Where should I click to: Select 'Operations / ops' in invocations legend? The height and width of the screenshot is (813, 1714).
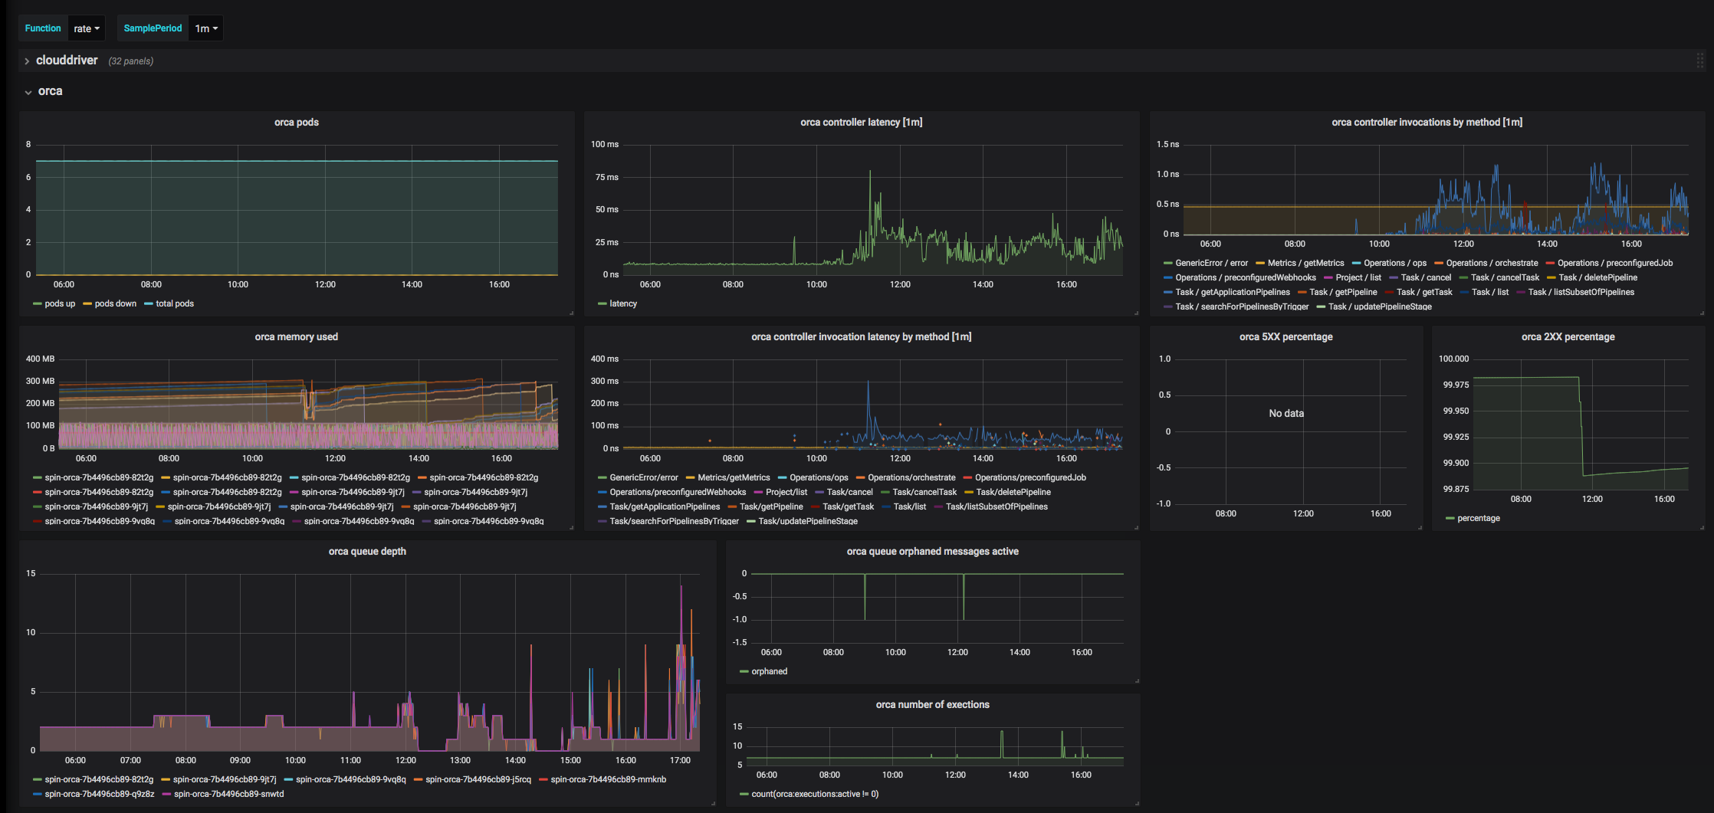click(x=1395, y=263)
